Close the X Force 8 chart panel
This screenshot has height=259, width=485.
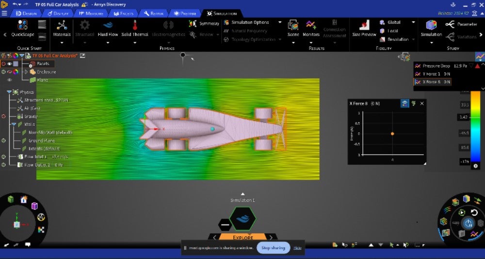coord(422,104)
